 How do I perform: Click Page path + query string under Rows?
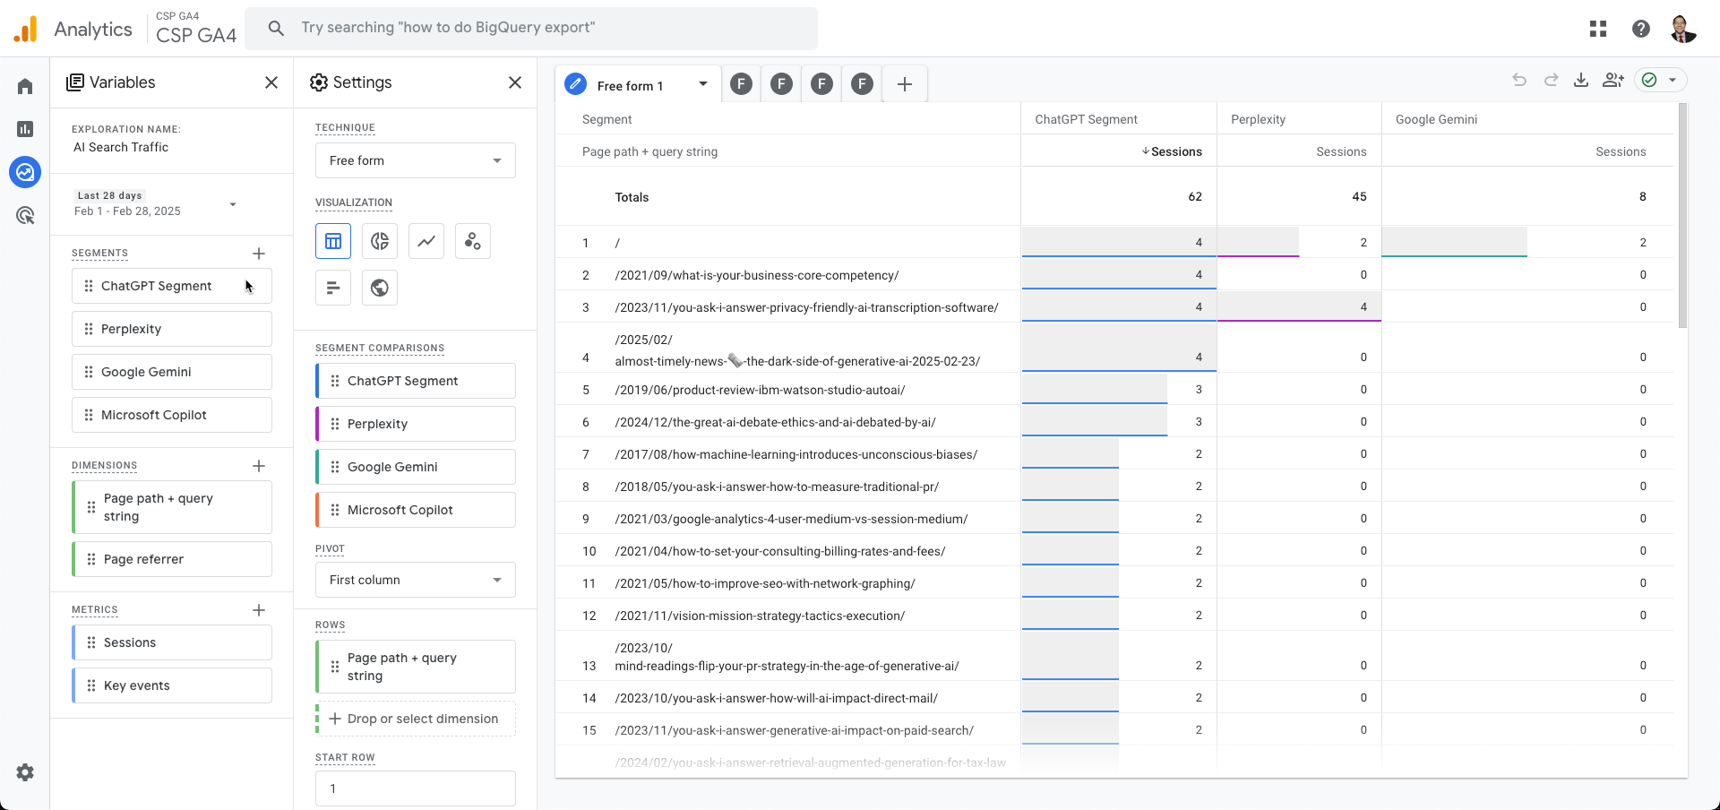416,667
